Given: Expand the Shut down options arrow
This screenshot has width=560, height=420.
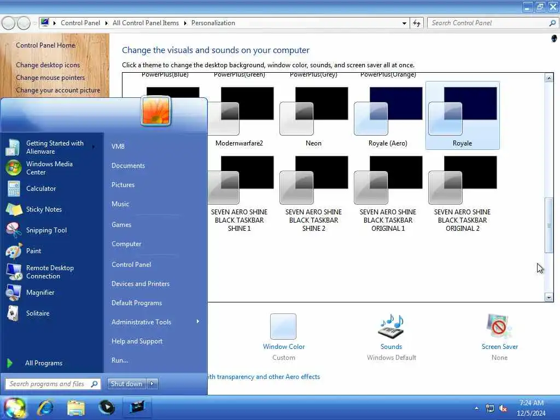Looking at the screenshot, I should [152, 383].
